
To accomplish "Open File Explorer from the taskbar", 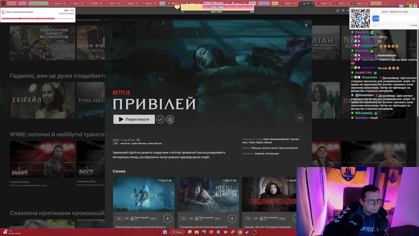I will 197,232.
